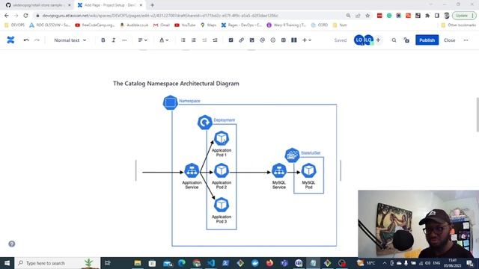This screenshot has height=269, width=479.
Task: Undo the last edit
Action: tap(26, 40)
